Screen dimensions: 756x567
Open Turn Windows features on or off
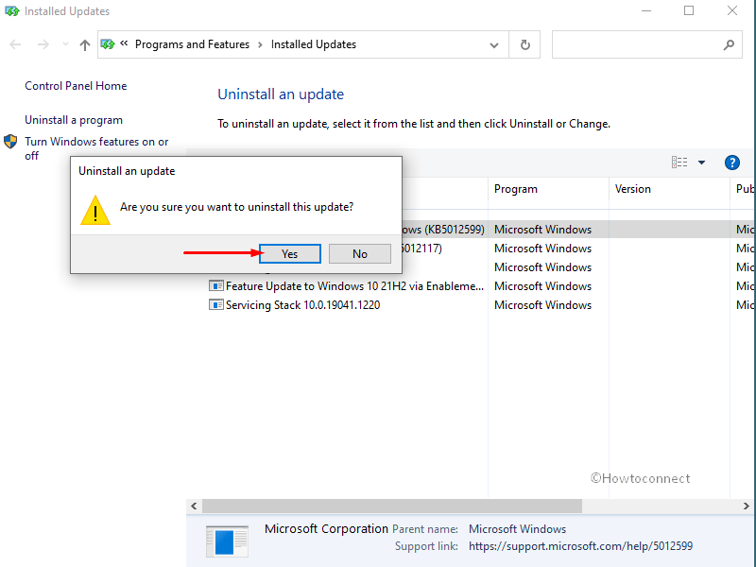(96, 148)
